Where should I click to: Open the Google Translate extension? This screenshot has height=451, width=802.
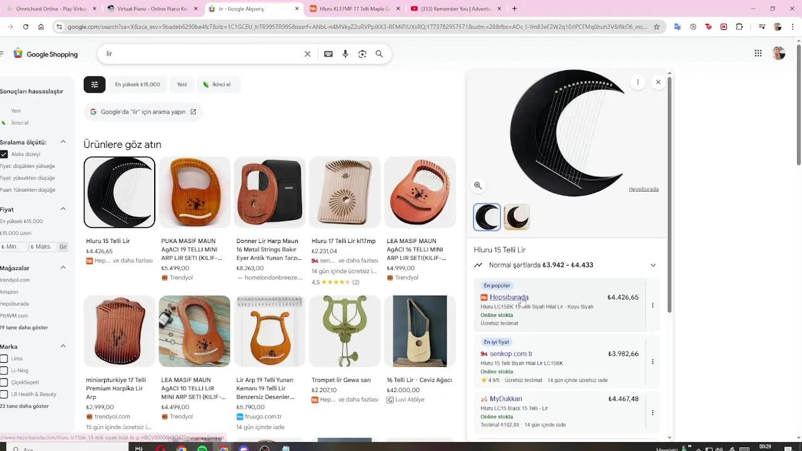tap(677, 27)
